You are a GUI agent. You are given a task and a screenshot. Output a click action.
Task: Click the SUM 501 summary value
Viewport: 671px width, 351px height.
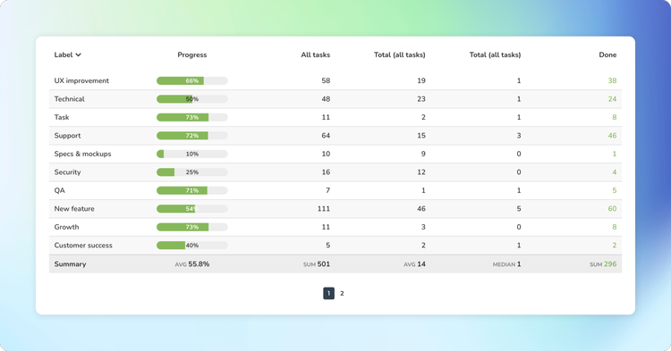[x=317, y=263]
